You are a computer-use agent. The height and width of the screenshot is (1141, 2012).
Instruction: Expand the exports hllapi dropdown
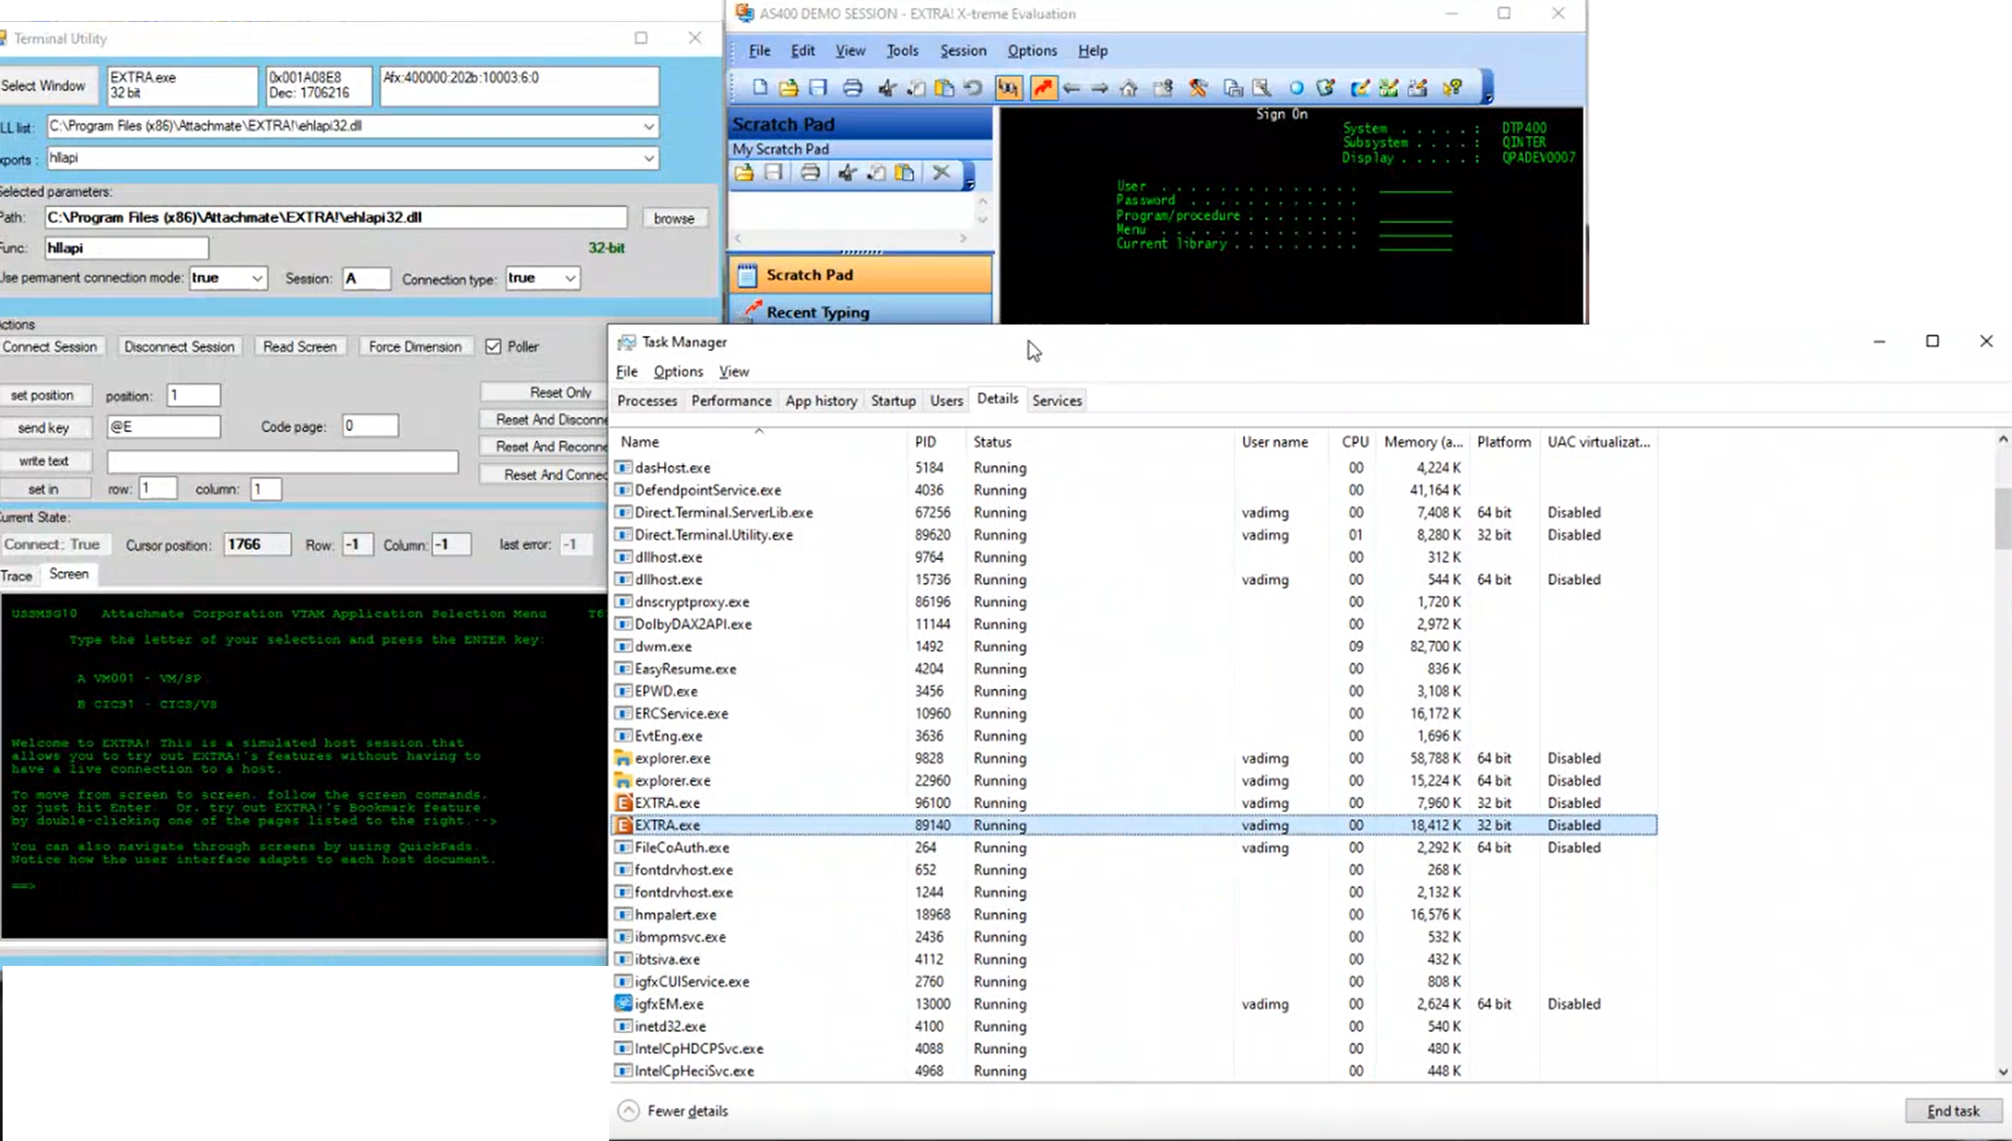pos(648,159)
